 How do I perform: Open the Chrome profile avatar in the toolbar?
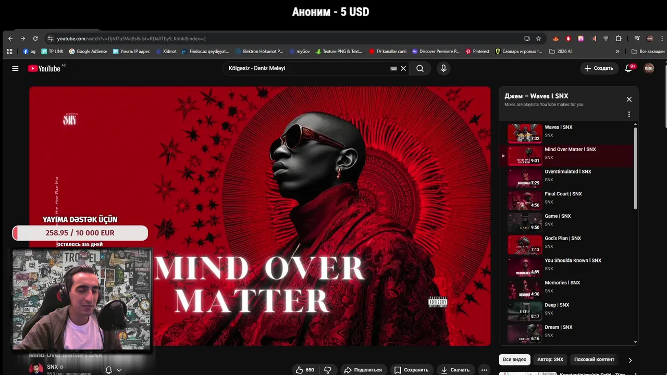650,39
